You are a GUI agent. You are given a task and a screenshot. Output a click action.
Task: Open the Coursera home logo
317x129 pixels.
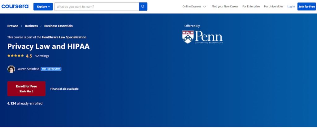click(15, 6)
